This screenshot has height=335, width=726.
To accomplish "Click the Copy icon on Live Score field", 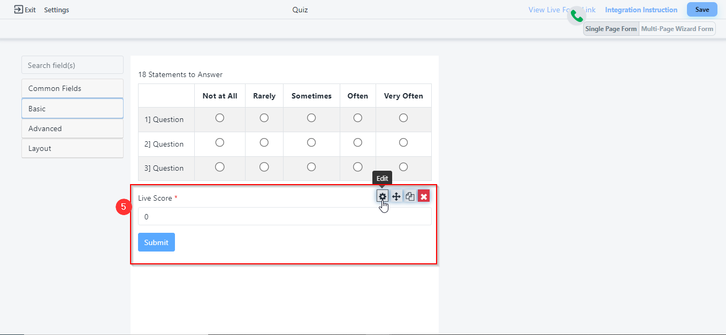I will [410, 196].
